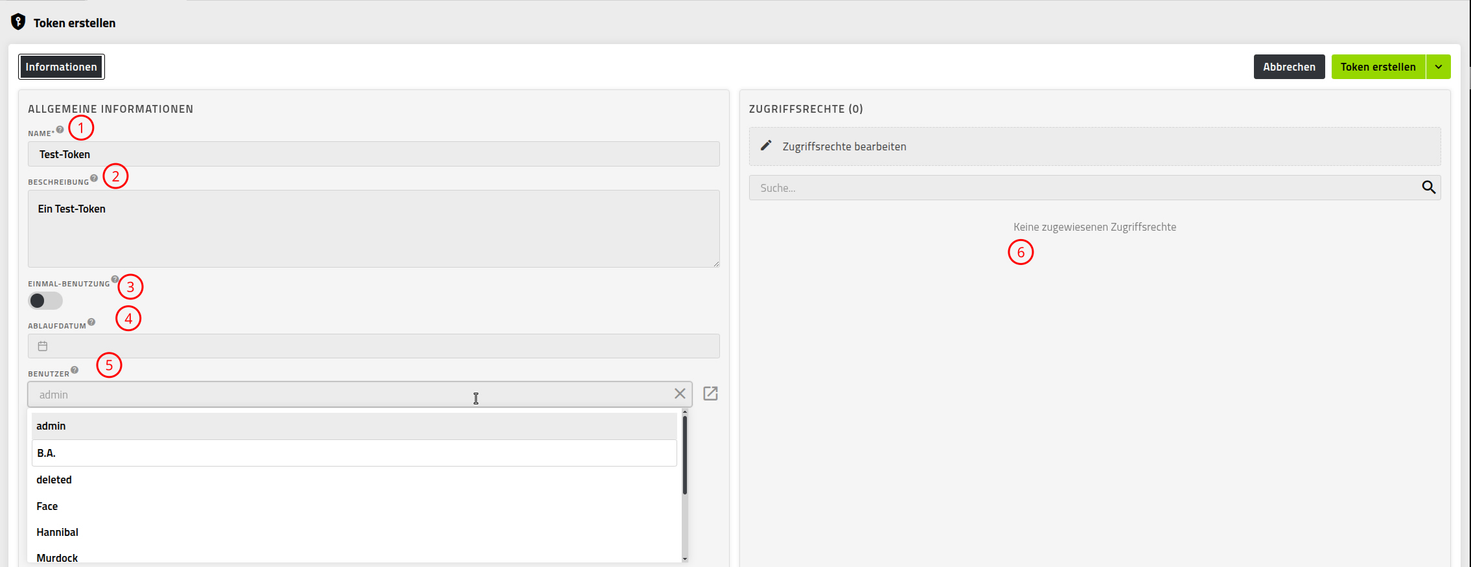This screenshot has width=1471, height=567.
Task: Click the help icon next to BESCHREIBUNG label
Action: (x=94, y=178)
